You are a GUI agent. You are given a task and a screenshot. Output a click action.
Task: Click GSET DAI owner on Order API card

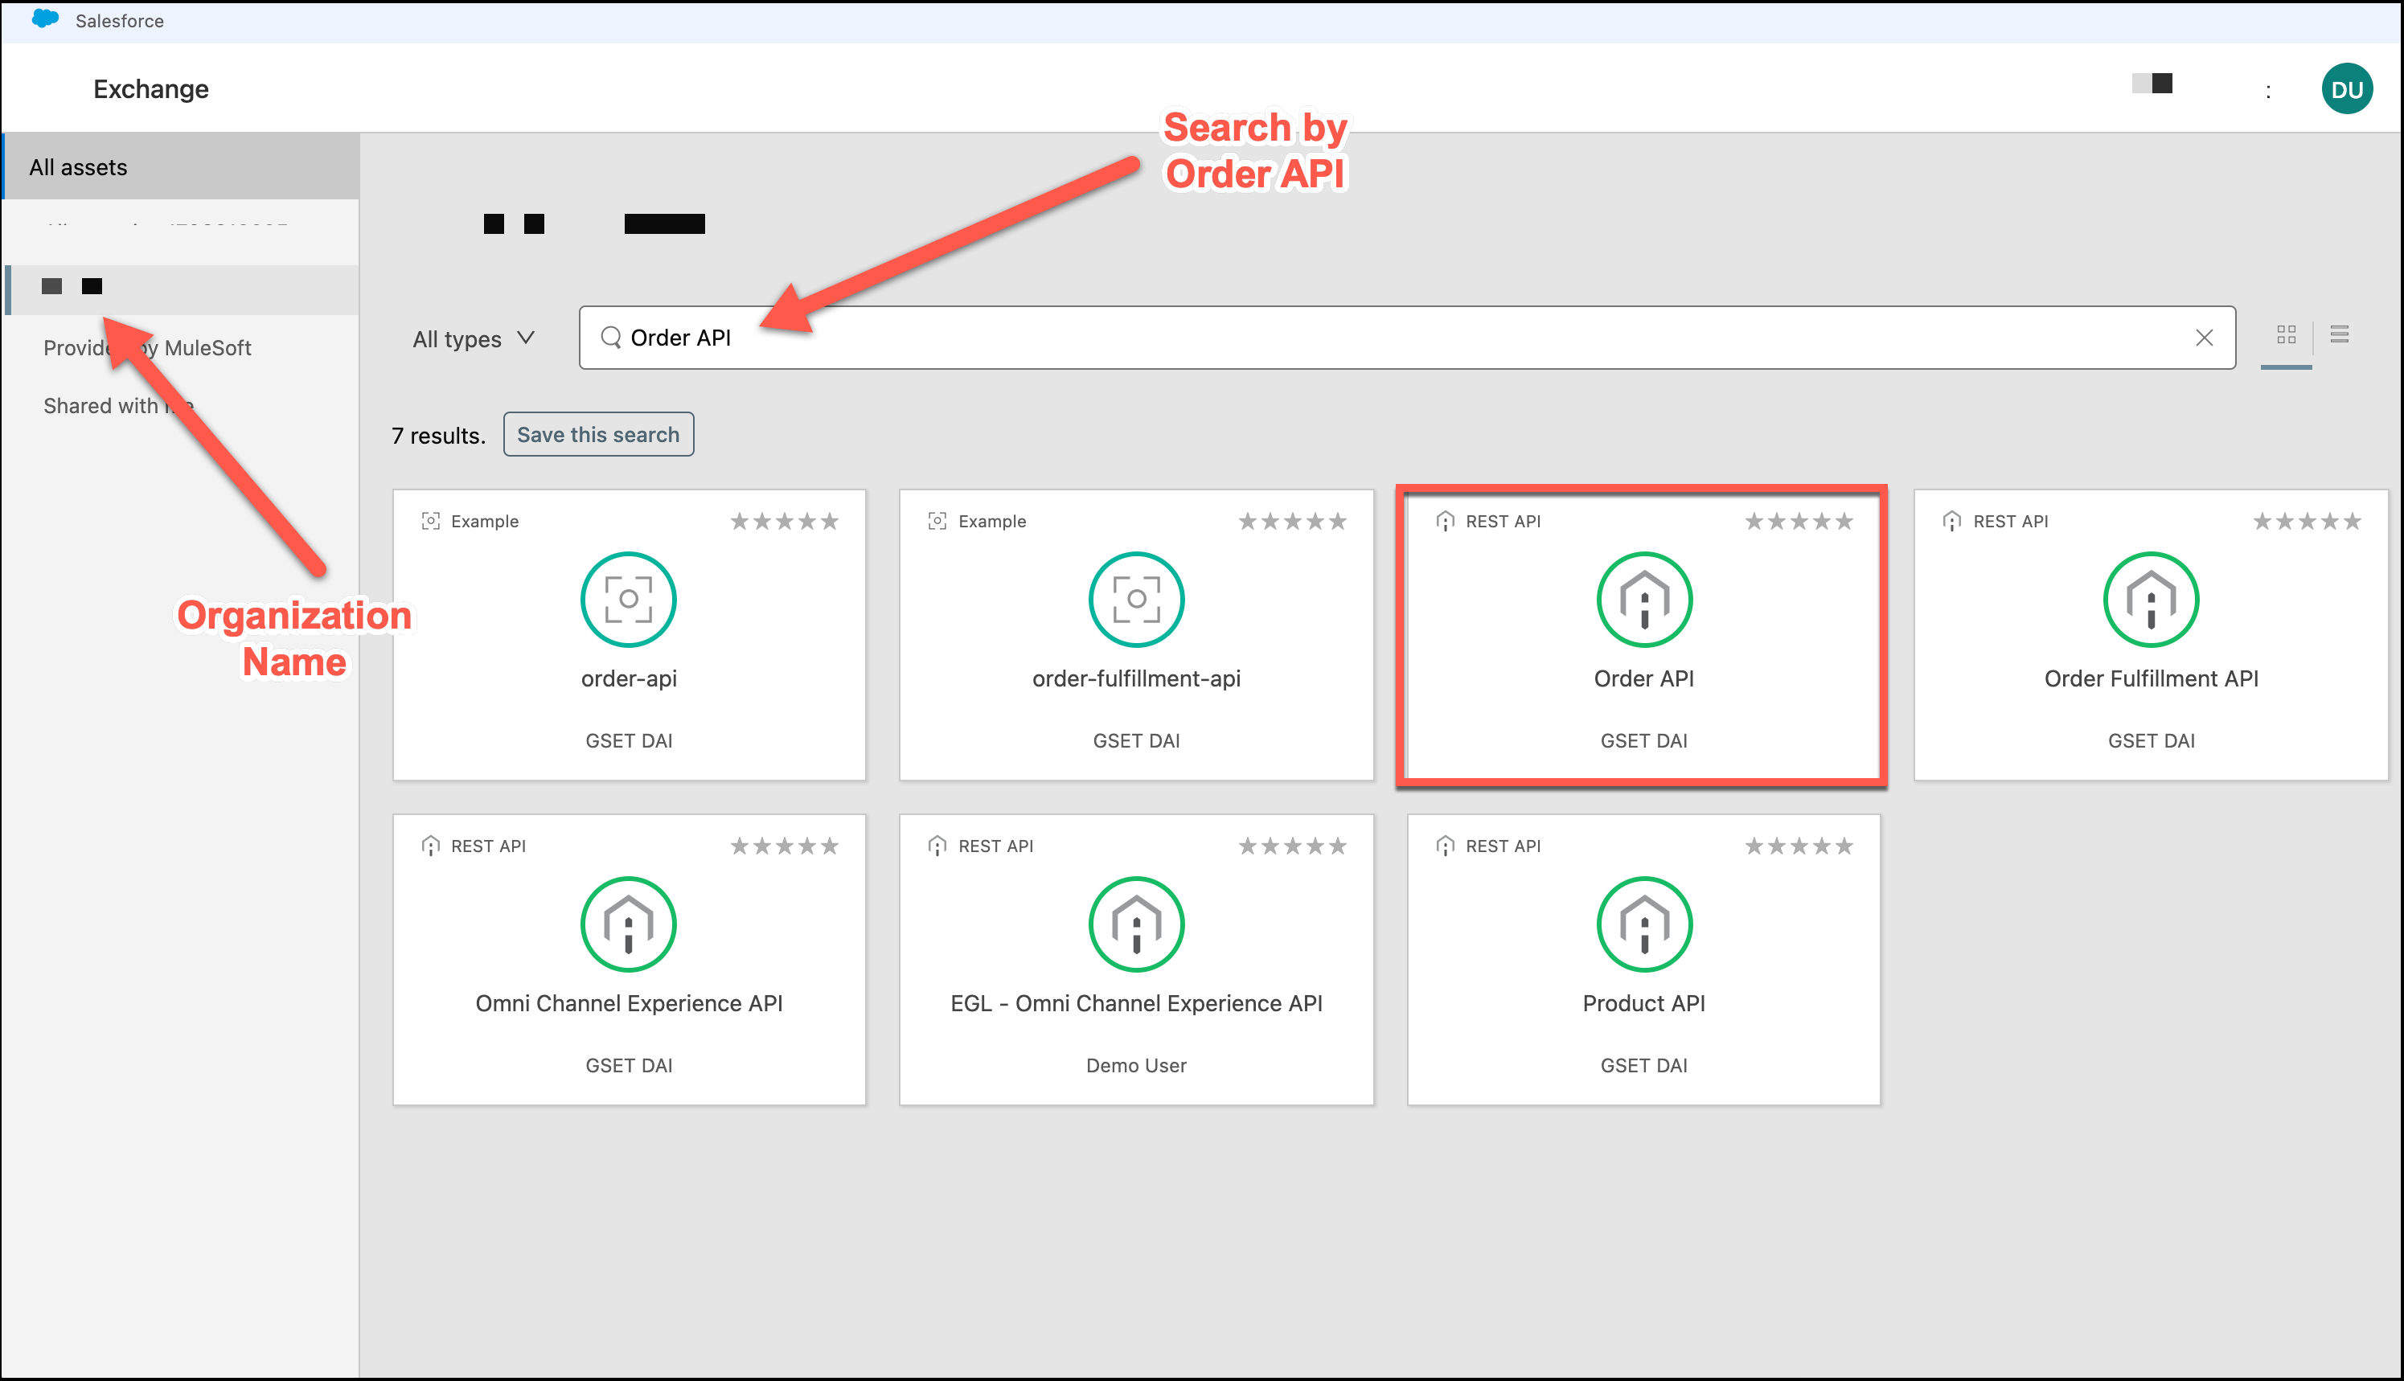[x=1644, y=741]
